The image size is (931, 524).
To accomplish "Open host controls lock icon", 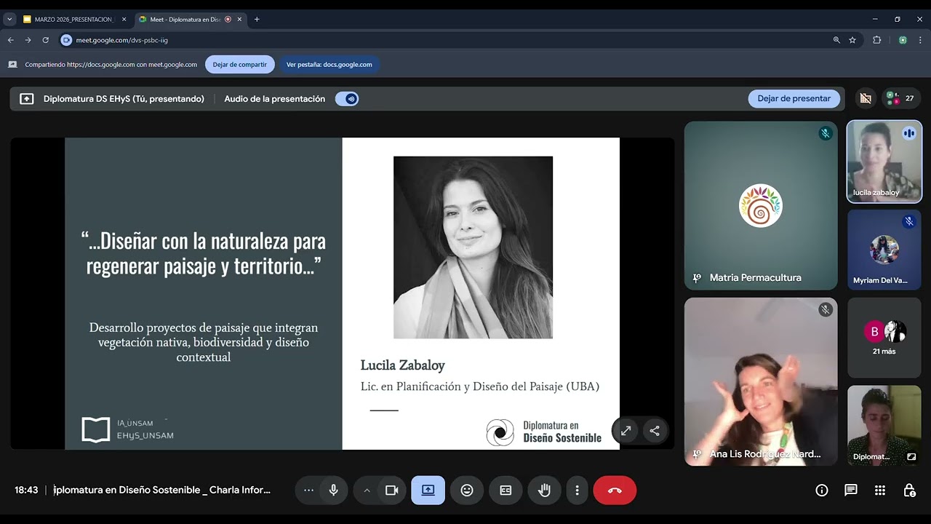I will click(909, 491).
